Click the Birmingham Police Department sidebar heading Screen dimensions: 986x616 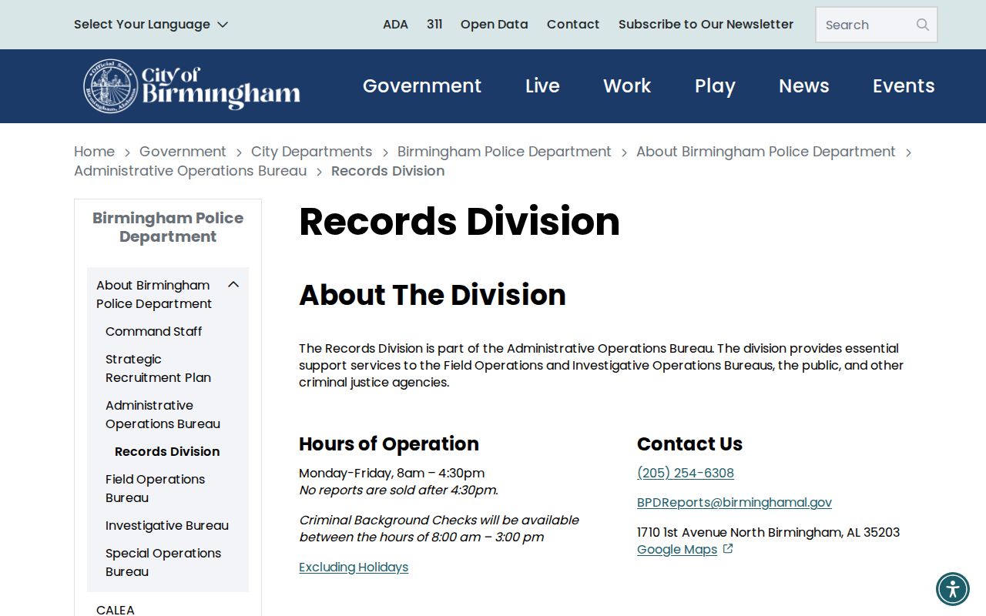(168, 227)
